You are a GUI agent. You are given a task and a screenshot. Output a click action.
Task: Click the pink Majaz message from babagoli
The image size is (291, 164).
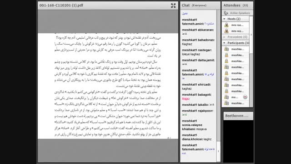(186, 99)
